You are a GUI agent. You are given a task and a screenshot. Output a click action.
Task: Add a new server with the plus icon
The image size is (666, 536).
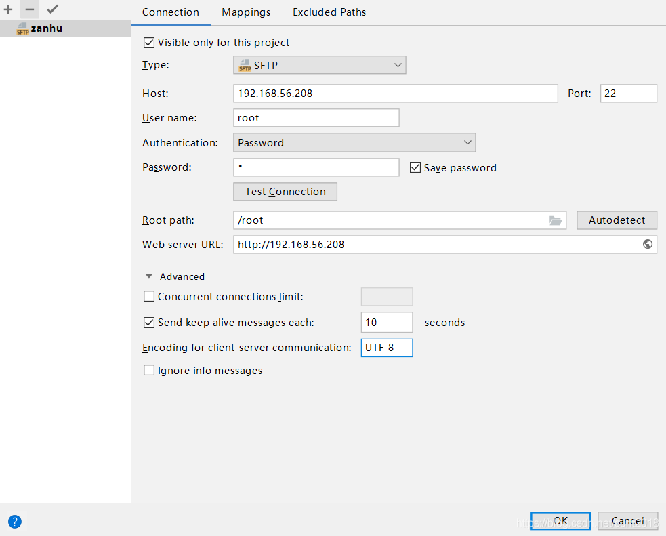(x=8, y=9)
